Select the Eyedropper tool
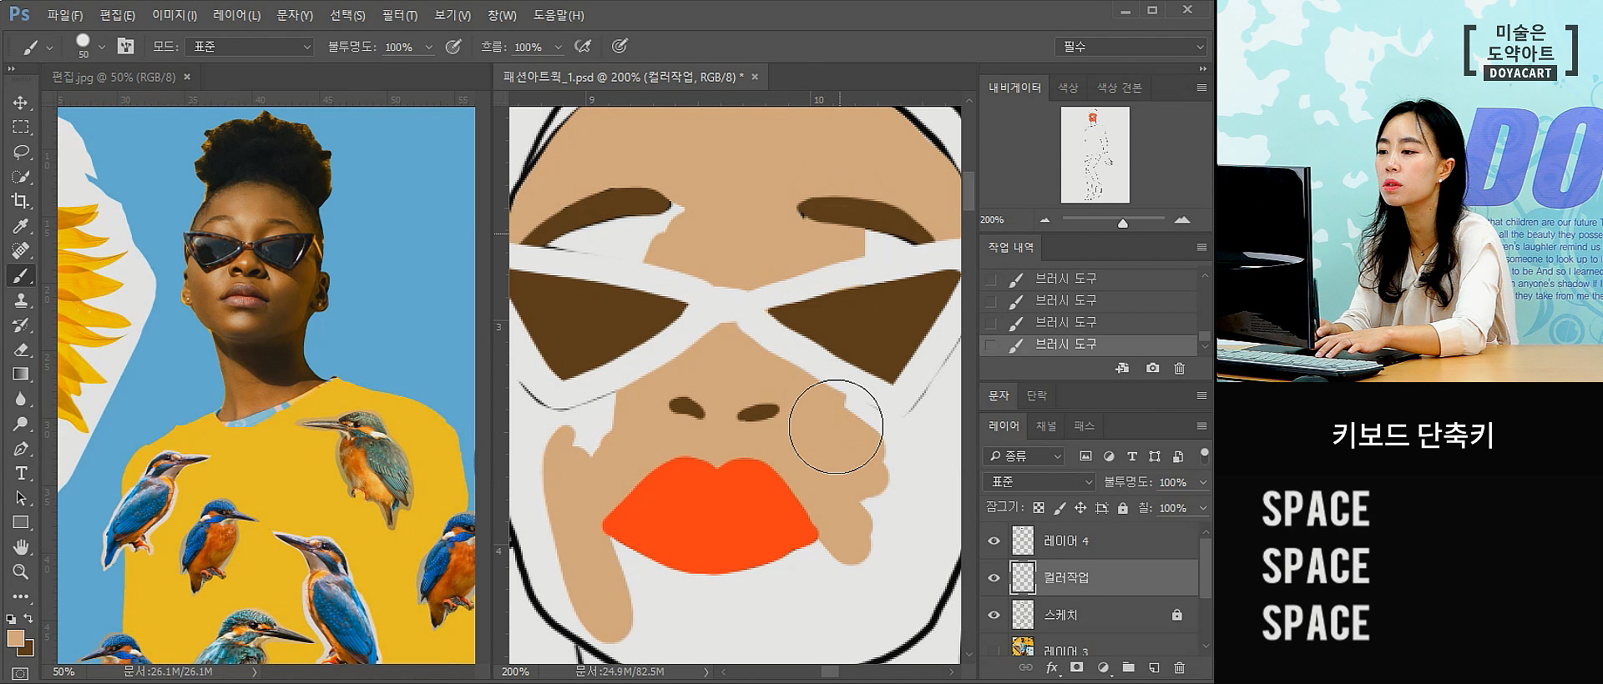 click(x=20, y=226)
